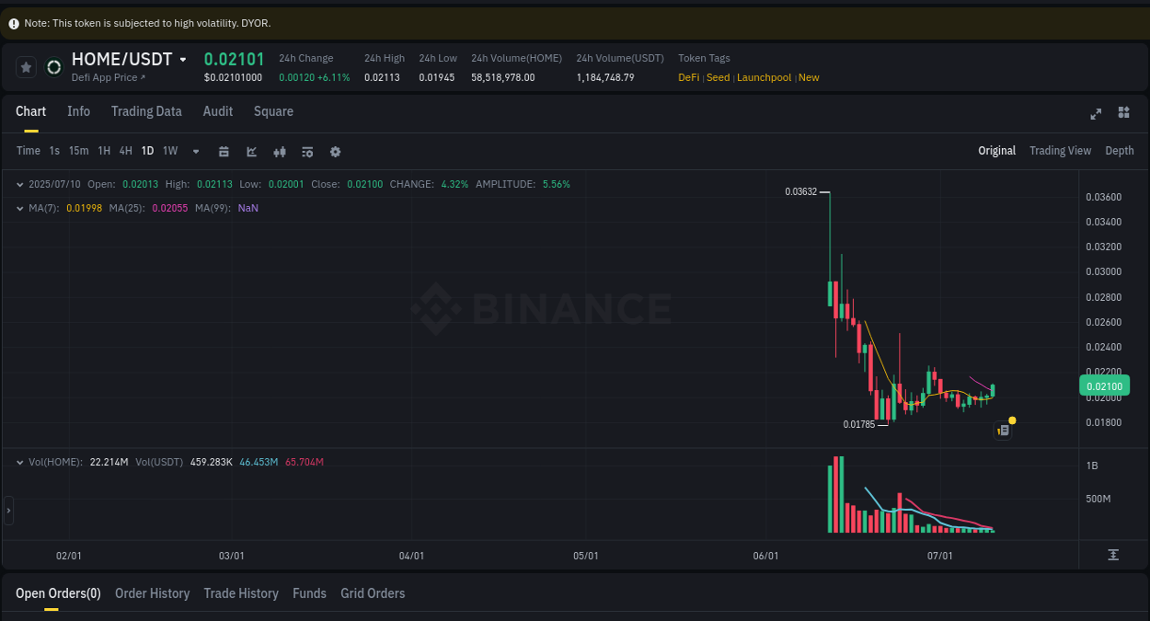The width and height of the screenshot is (1150, 621).
Task: Open the indicators list icon beside chart settings
Action: coord(307,151)
